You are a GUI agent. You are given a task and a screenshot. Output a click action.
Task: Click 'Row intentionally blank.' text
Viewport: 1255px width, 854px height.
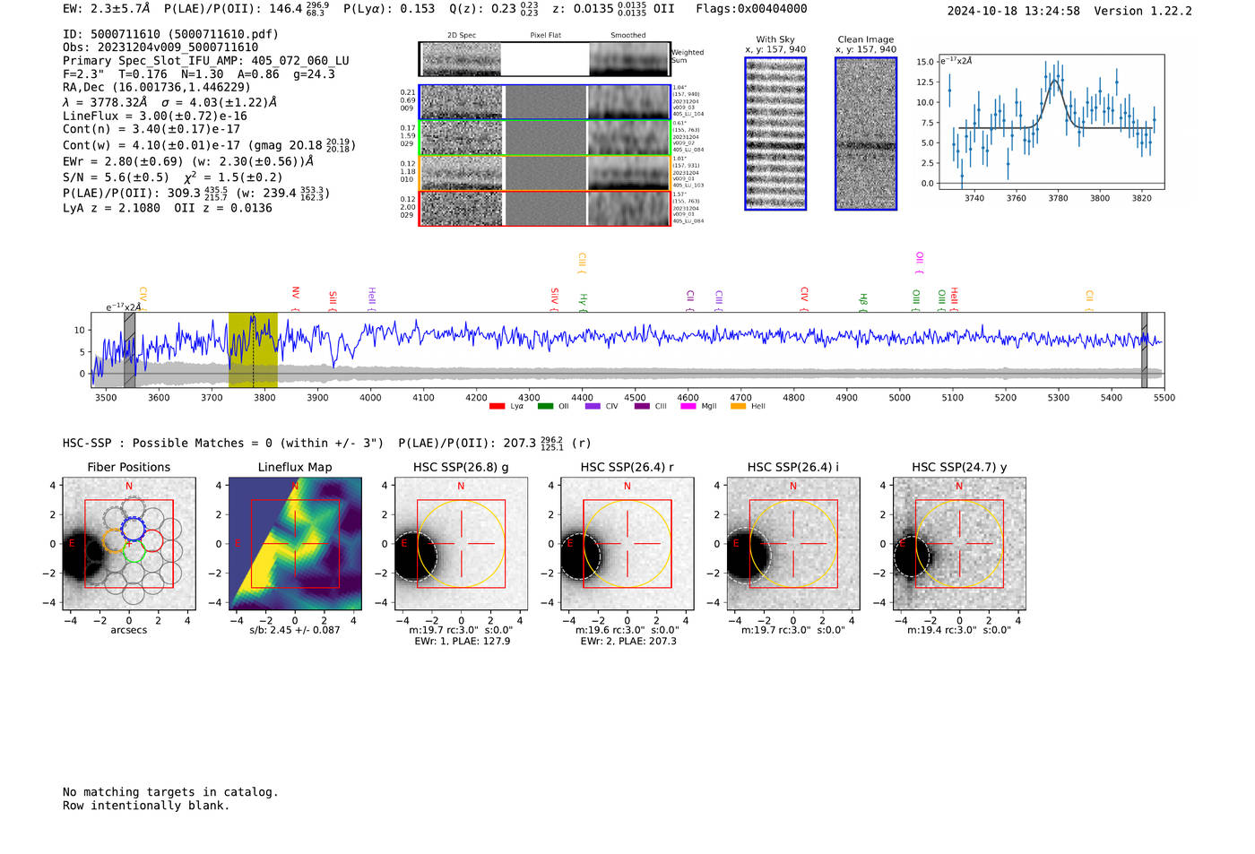[x=146, y=805]
